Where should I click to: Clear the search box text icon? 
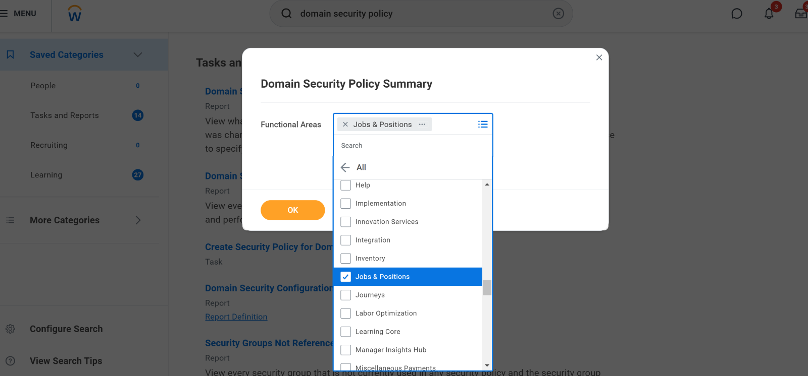[558, 14]
